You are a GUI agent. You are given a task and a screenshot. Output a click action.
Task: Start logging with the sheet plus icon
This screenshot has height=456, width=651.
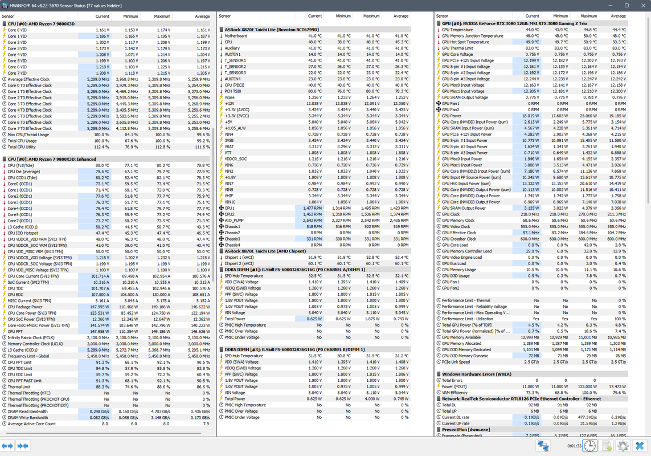pyautogui.click(x=607, y=446)
